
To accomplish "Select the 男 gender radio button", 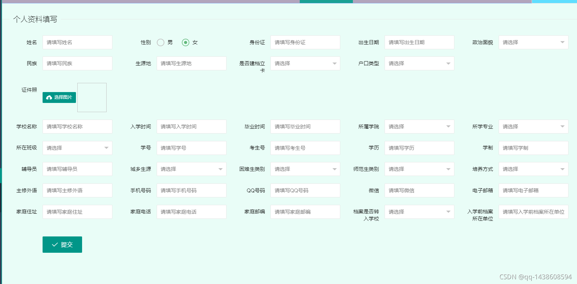I will click(160, 42).
